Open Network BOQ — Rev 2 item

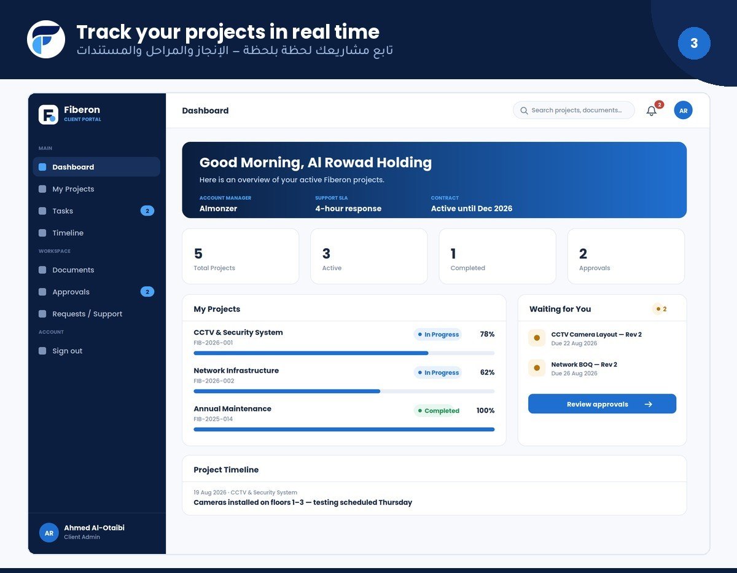click(602, 368)
